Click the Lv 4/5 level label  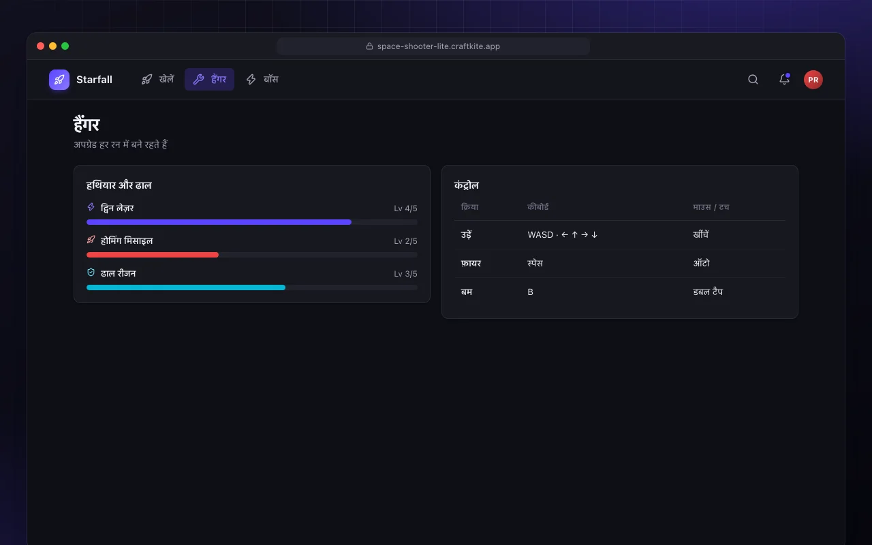click(405, 208)
